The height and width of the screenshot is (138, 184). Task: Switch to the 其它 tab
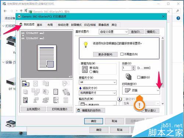pyautogui.click(x=114, y=25)
